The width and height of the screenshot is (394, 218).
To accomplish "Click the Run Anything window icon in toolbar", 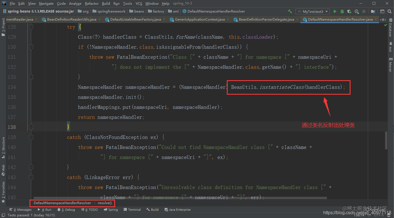I will pos(382,11).
